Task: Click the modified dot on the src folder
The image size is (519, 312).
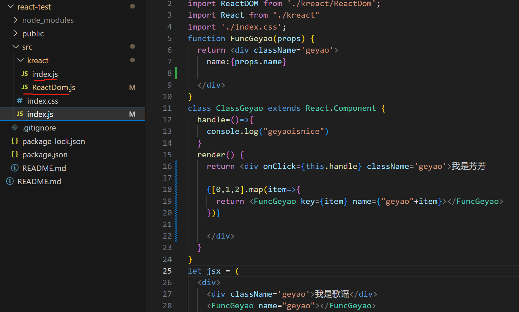Action: click(x=133, y=46)
